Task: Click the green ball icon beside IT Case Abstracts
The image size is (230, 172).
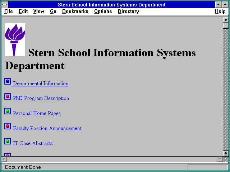Action: [x=8, y=141]
